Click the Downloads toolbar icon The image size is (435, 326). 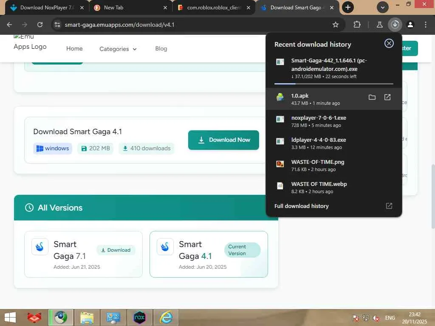(x=395, y=25)
